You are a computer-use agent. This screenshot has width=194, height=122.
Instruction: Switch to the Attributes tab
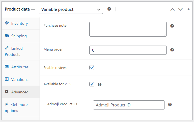tap(21, 67)
